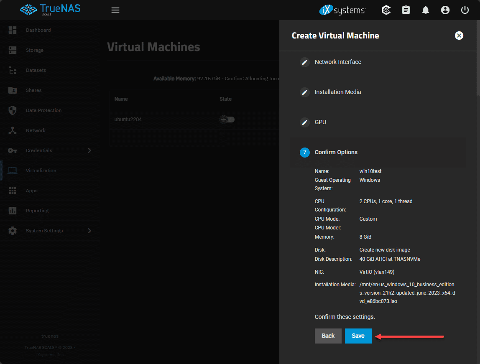Edit Network Interface step pencil icon
The height and width of the screenshot is (364, 480).
[305, 62]
